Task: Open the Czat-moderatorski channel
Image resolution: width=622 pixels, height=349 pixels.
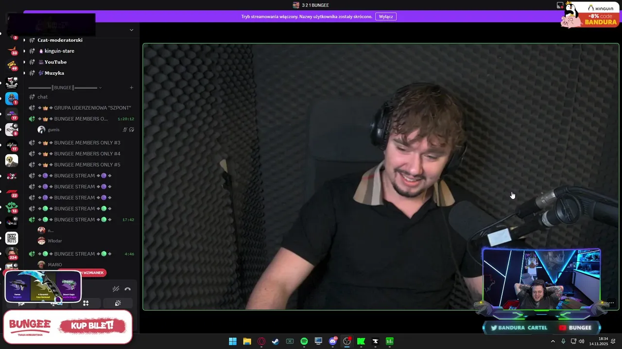Action: pos(60,40)
